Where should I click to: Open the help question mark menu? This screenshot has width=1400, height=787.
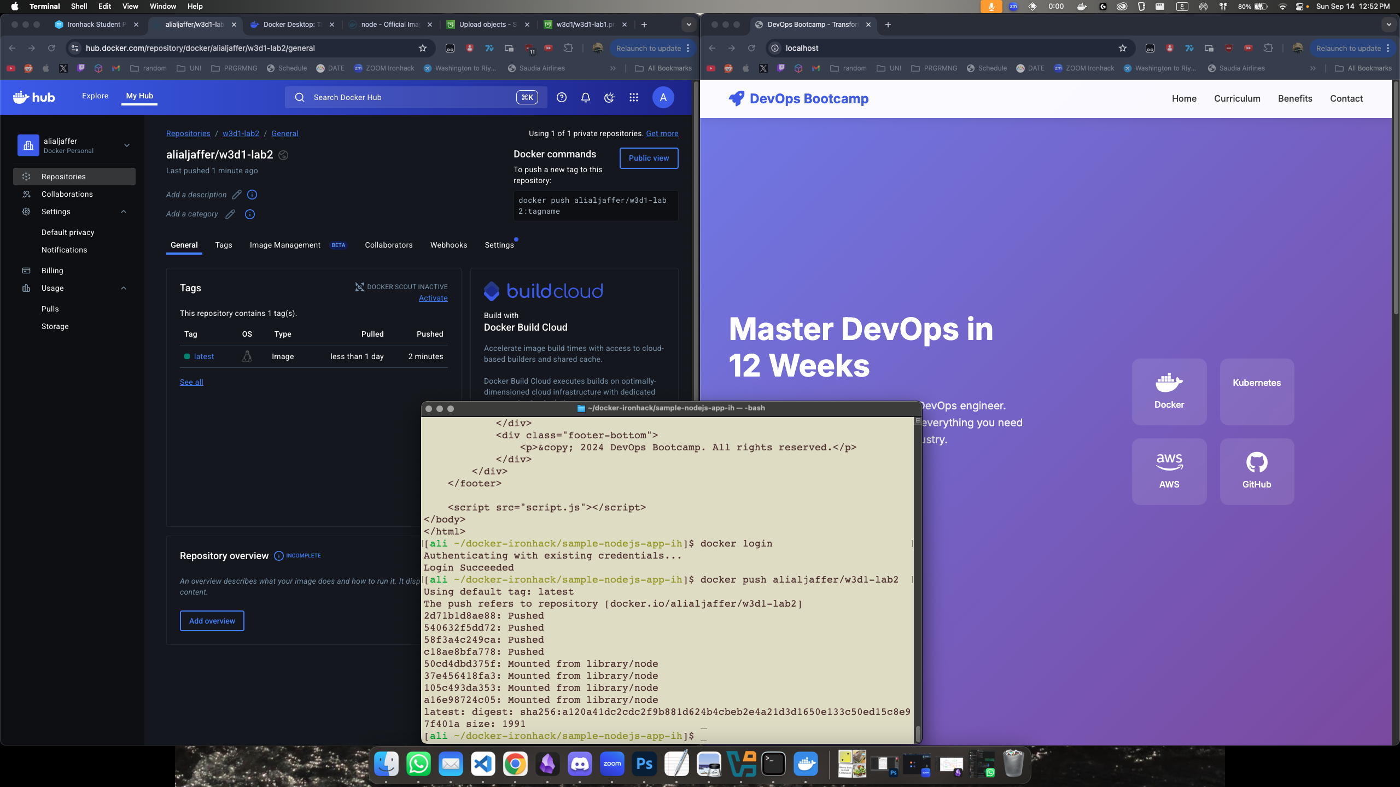coord(562,97)
